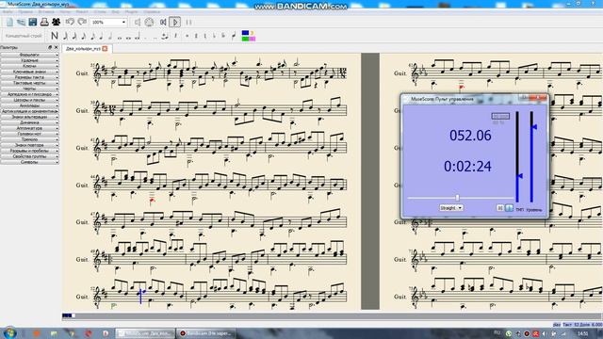The image size is (603, 339).
Task: Expand the Динамика palette
Action: coord(29,122)
